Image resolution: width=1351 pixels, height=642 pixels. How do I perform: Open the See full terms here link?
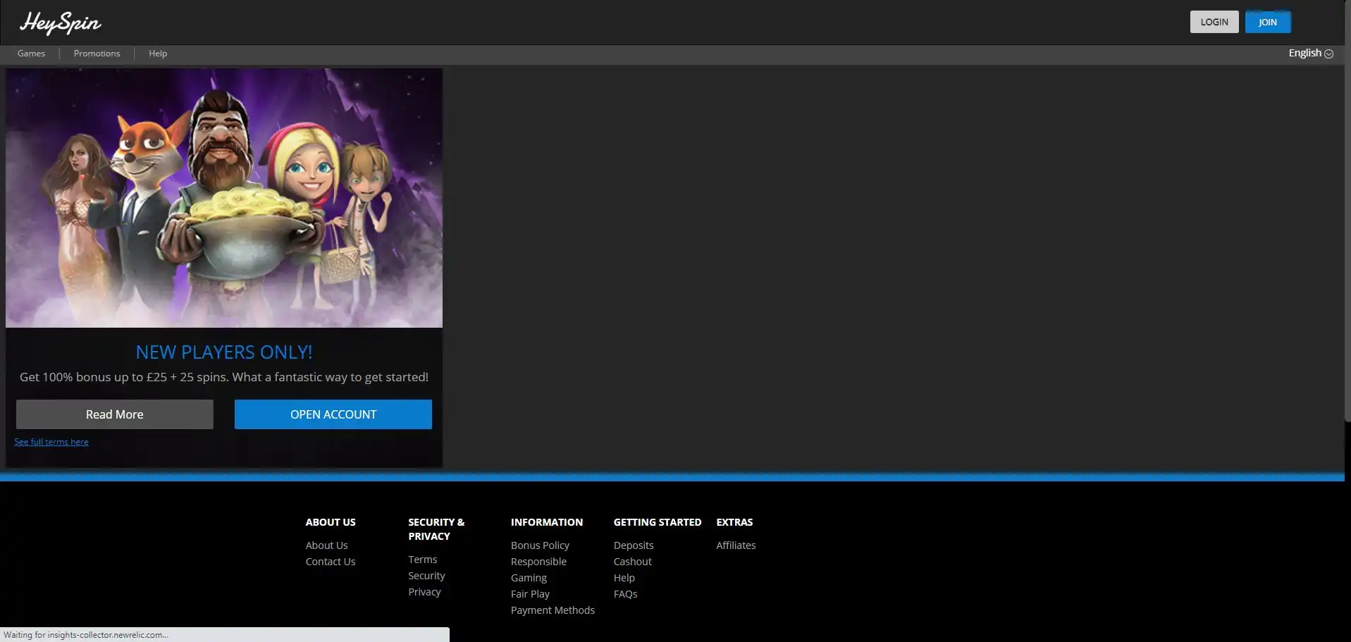[51, 442]
